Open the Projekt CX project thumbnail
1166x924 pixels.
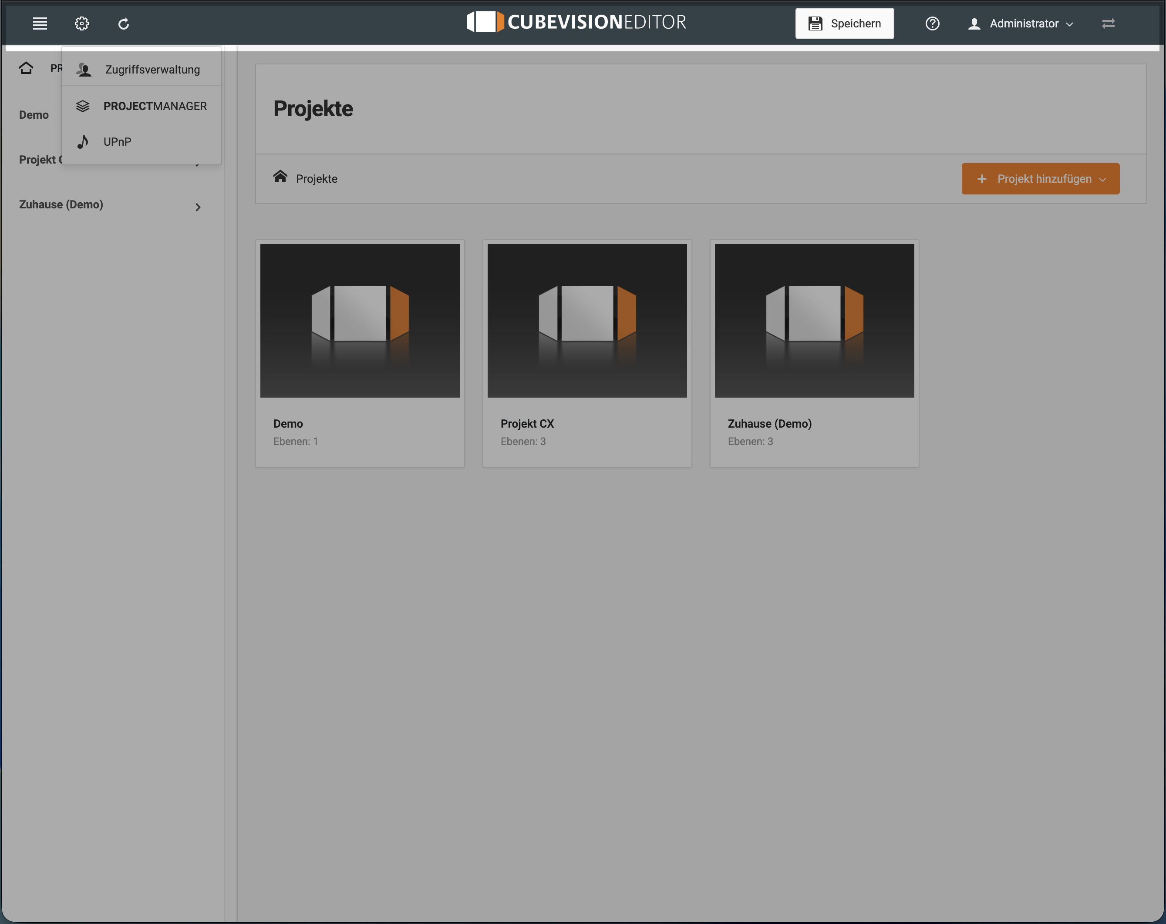587,321
